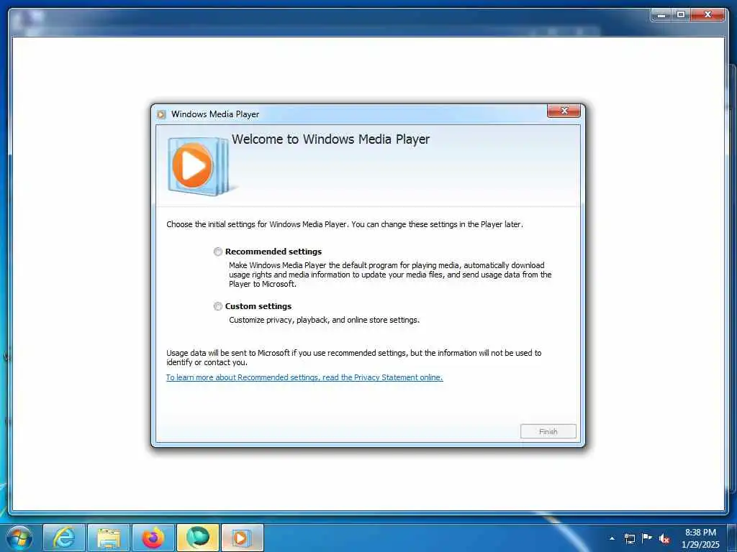Click the small Media Player icon in dialog title bar

162,114
